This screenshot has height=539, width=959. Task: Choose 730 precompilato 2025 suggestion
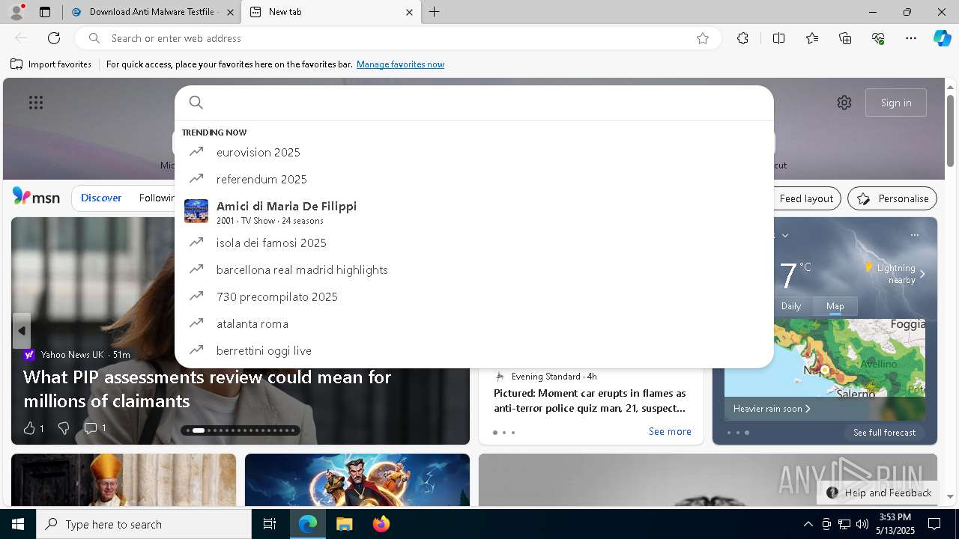(474, 296)
